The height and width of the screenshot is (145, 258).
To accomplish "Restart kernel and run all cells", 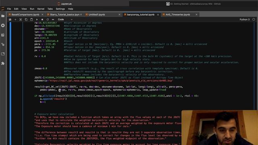I will click(x=53, y=19).
